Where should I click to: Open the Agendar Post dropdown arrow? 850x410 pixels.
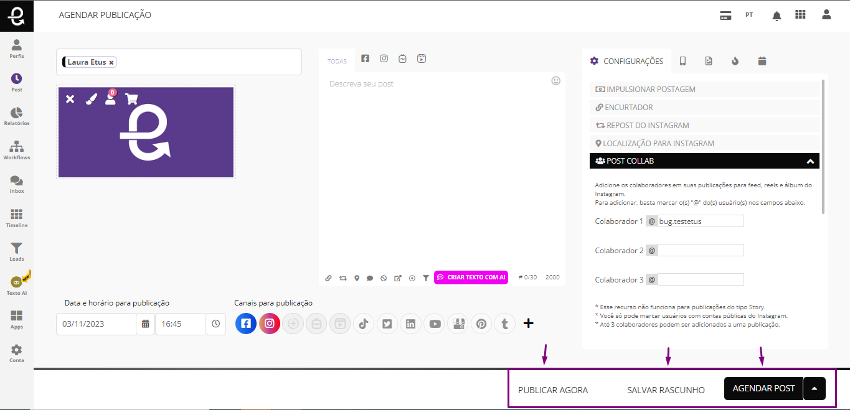[x=815, y=389]
